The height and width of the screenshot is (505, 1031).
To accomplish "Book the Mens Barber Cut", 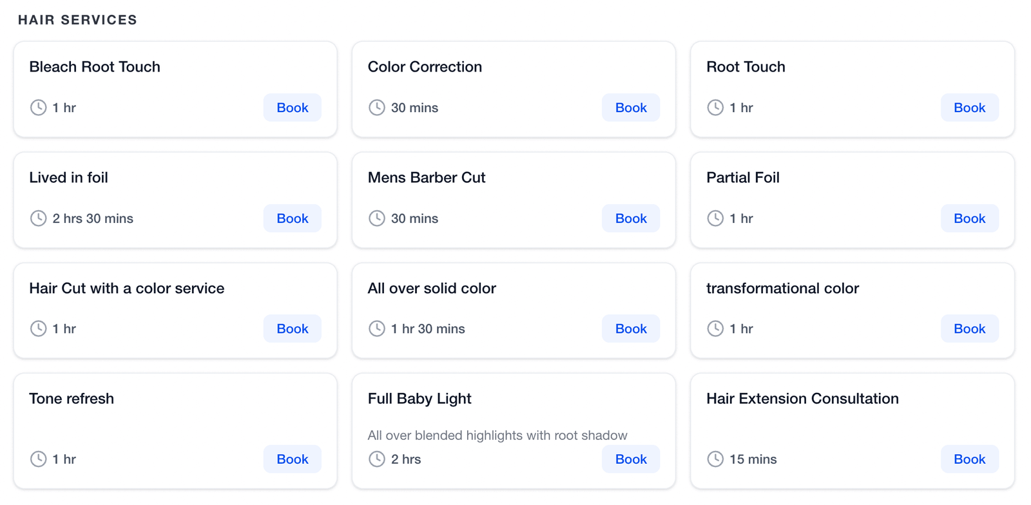I will tap(631, 218).
